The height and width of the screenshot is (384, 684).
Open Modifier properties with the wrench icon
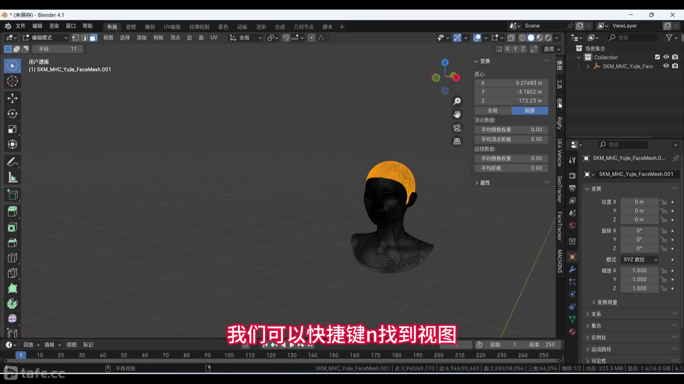tap(572, 270)
